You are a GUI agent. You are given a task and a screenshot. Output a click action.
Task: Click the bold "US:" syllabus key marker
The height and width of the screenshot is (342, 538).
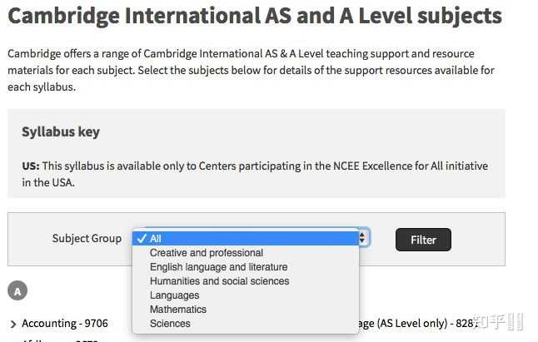coord(30,166)
